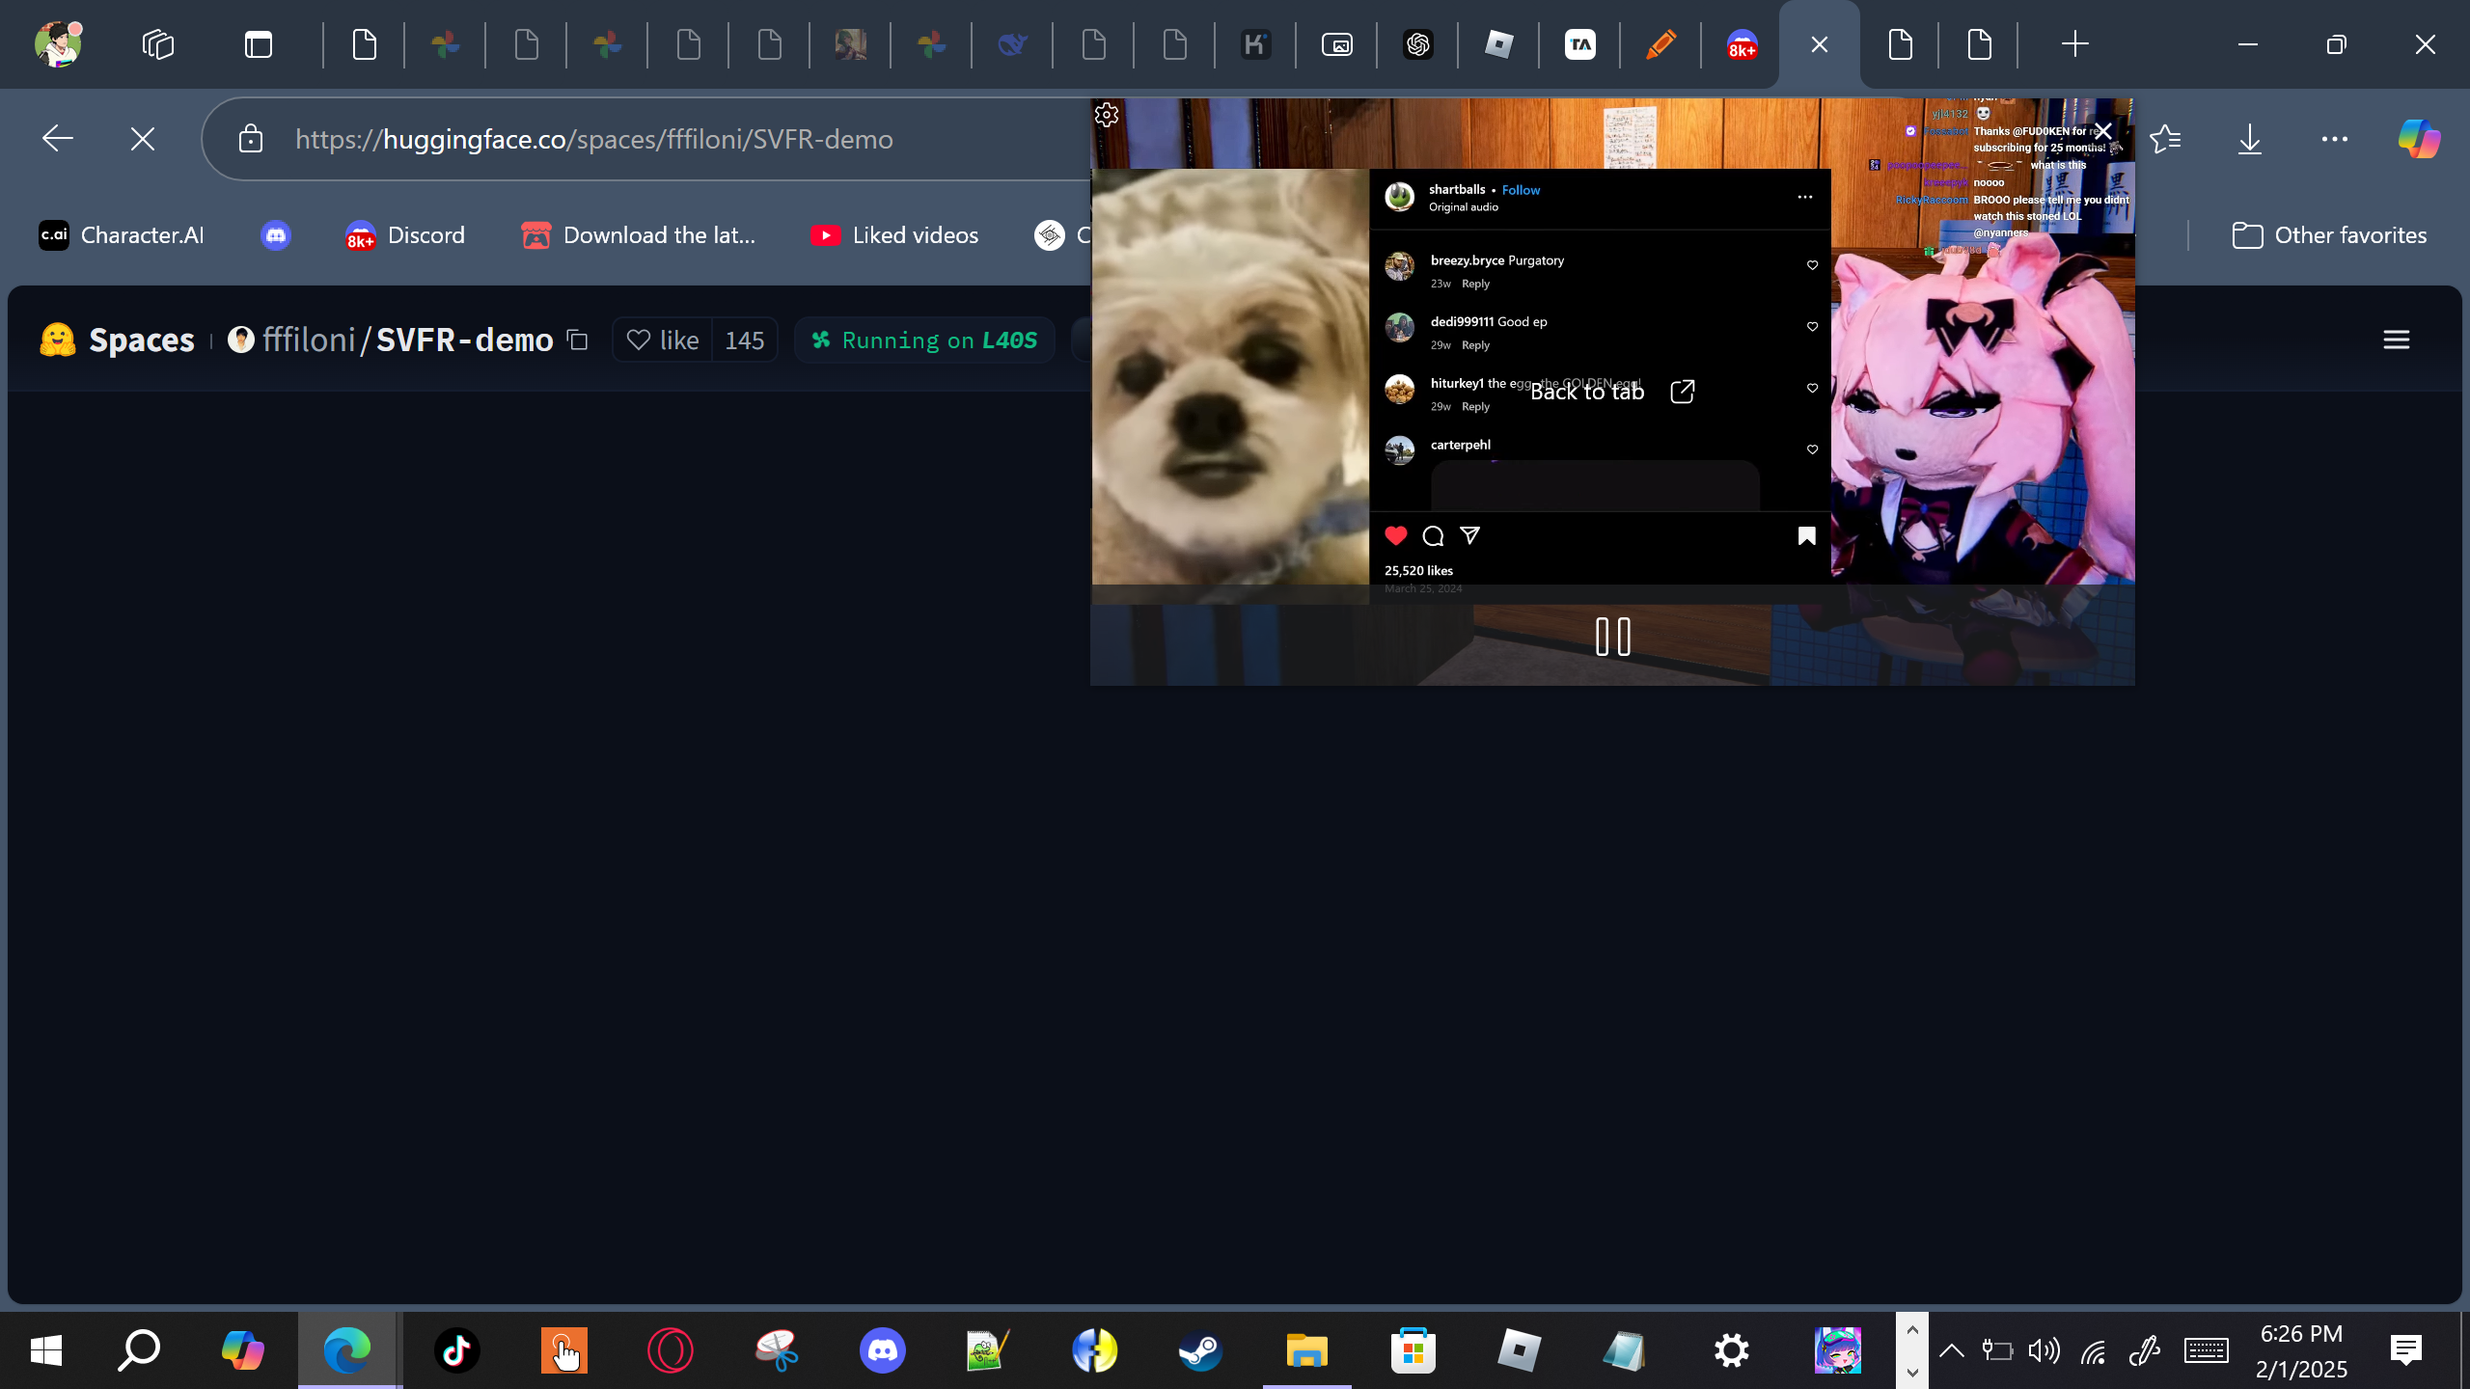Screen dimensions: 2470x1389
Task: Copy the SVFR-demo space name
Action: pos(577,340)
